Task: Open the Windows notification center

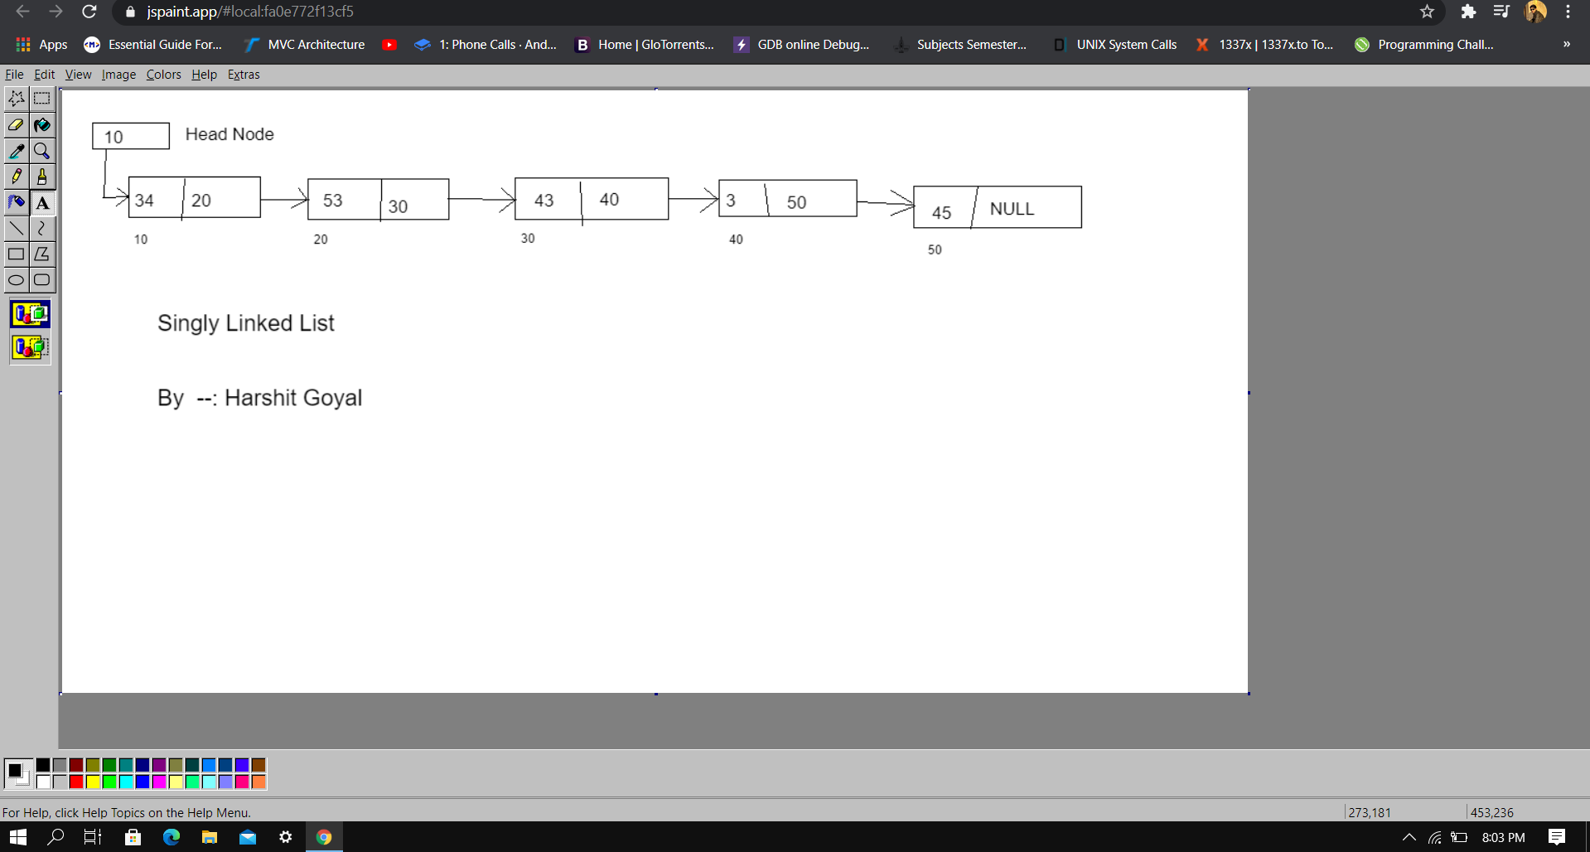Action: tap(1557, 837)
